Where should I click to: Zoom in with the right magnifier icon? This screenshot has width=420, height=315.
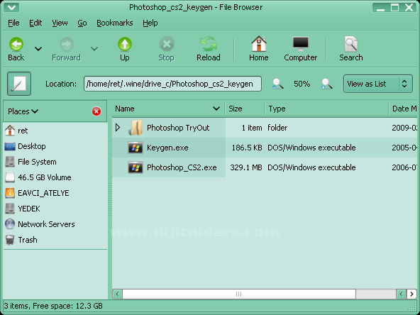[x=326, y=84]
